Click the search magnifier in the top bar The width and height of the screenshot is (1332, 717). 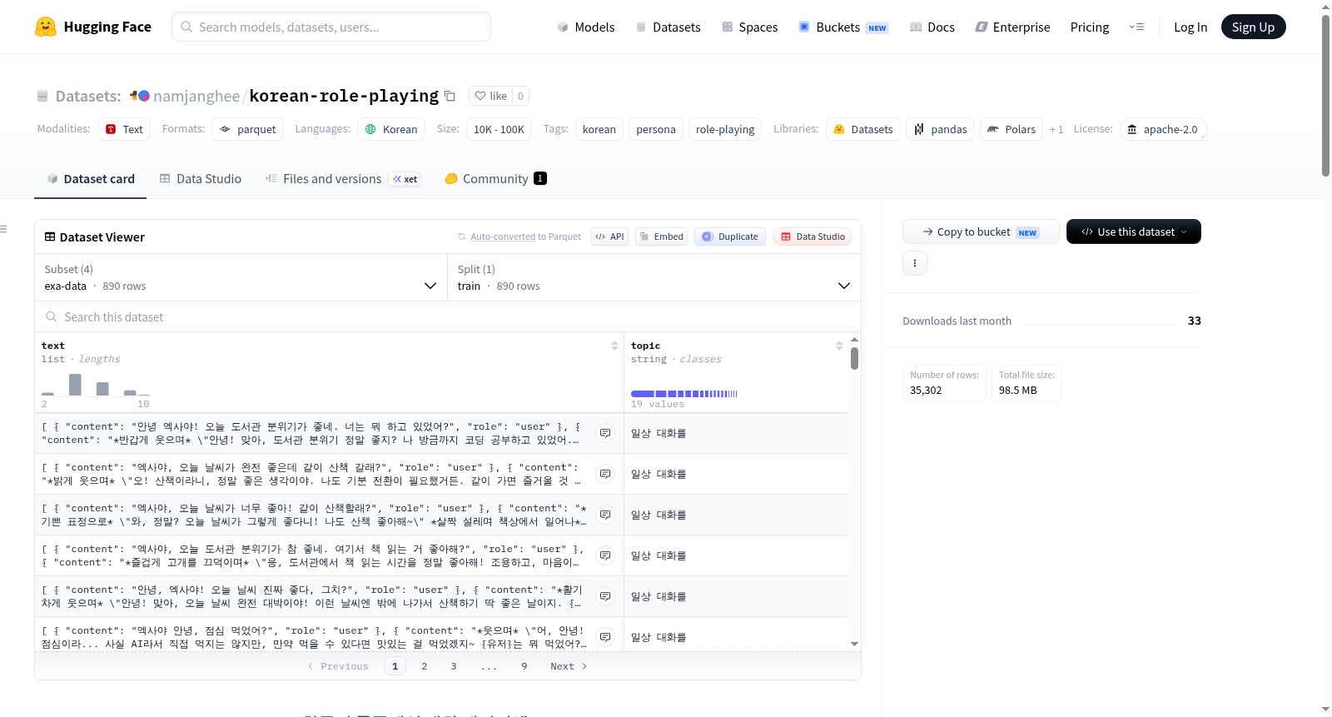point(186,27)
